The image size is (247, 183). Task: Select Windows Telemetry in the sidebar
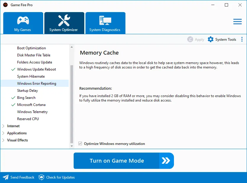tap(32, 112)
